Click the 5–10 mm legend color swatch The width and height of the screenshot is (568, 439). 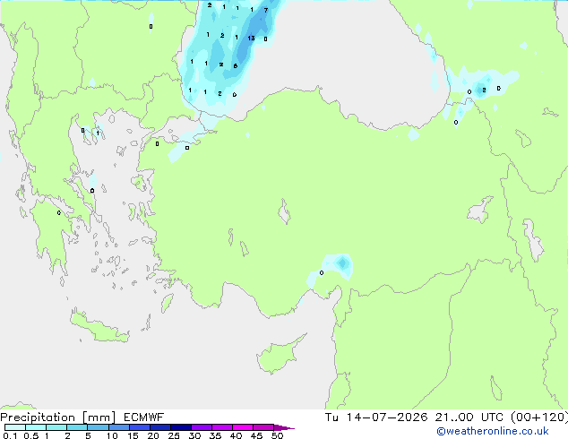coord(98,427)
